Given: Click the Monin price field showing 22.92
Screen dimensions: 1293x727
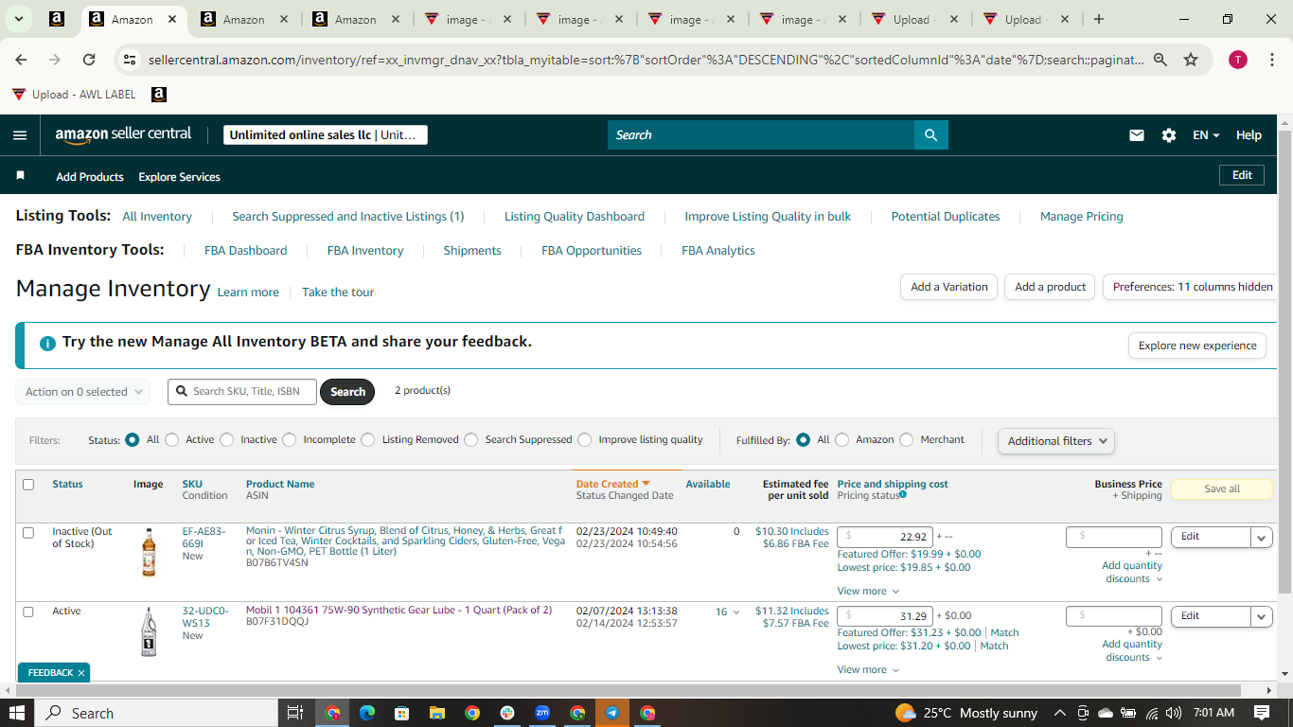Looking at the screenshot, I should pyautogui.click(x=885, y=536).
